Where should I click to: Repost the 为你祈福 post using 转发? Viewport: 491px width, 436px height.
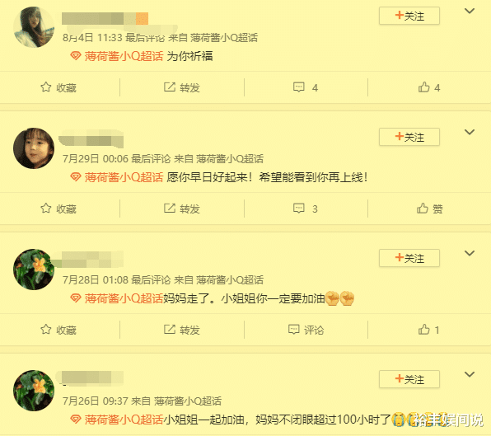[x=182, y=87]
